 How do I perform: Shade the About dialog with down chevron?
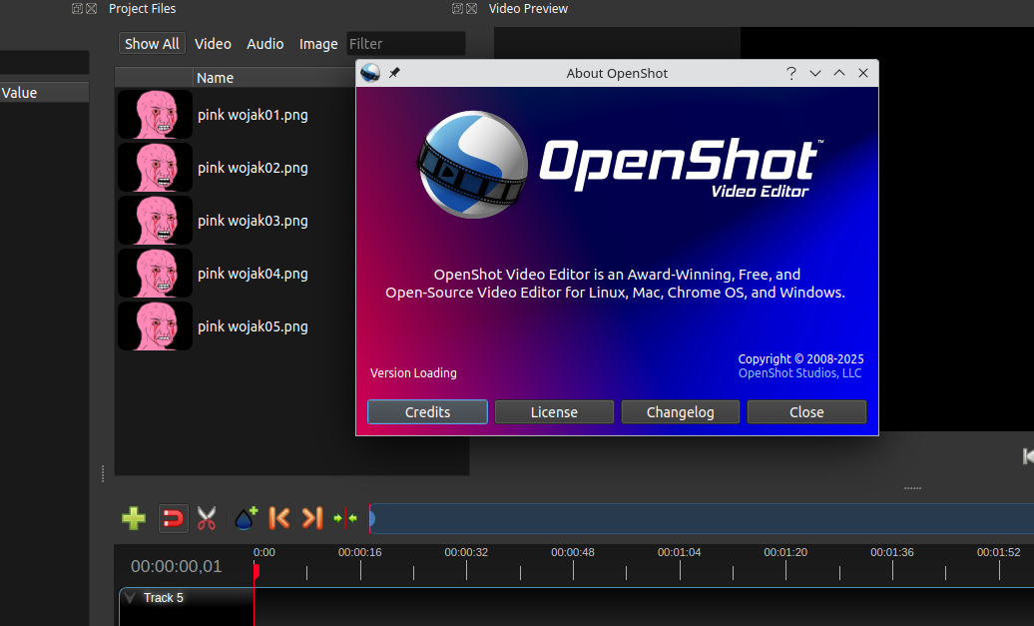click(815, 73)
